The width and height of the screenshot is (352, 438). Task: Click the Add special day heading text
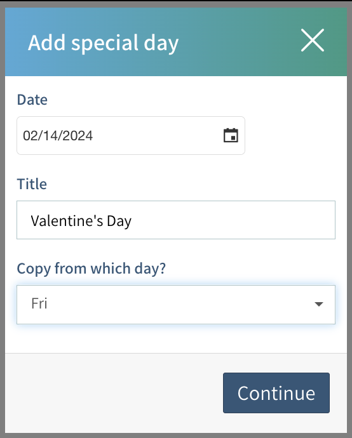tap(103, 43)
